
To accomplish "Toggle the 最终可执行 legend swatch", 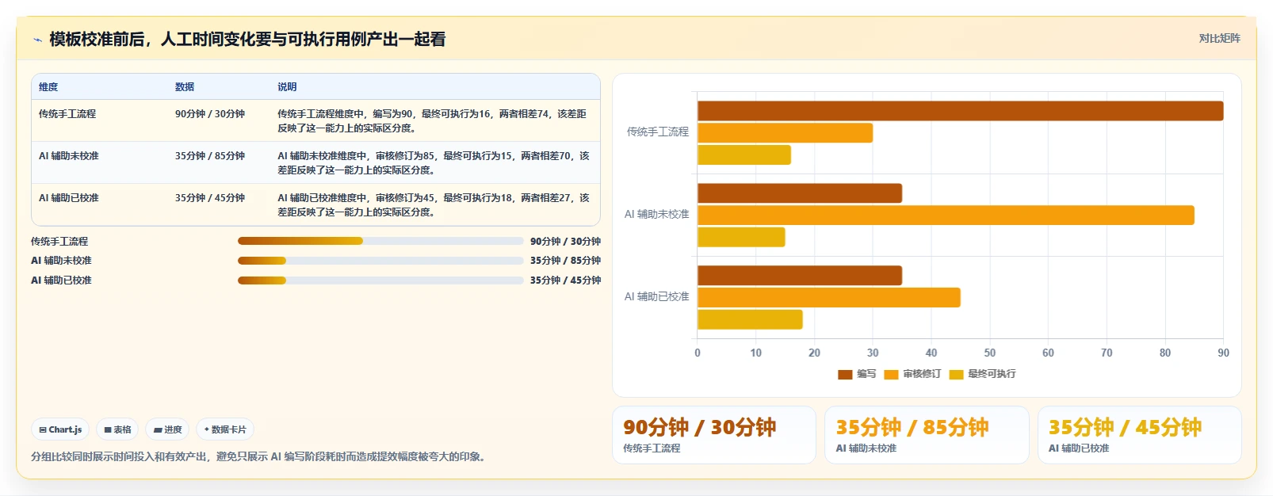I will point(956,374).
